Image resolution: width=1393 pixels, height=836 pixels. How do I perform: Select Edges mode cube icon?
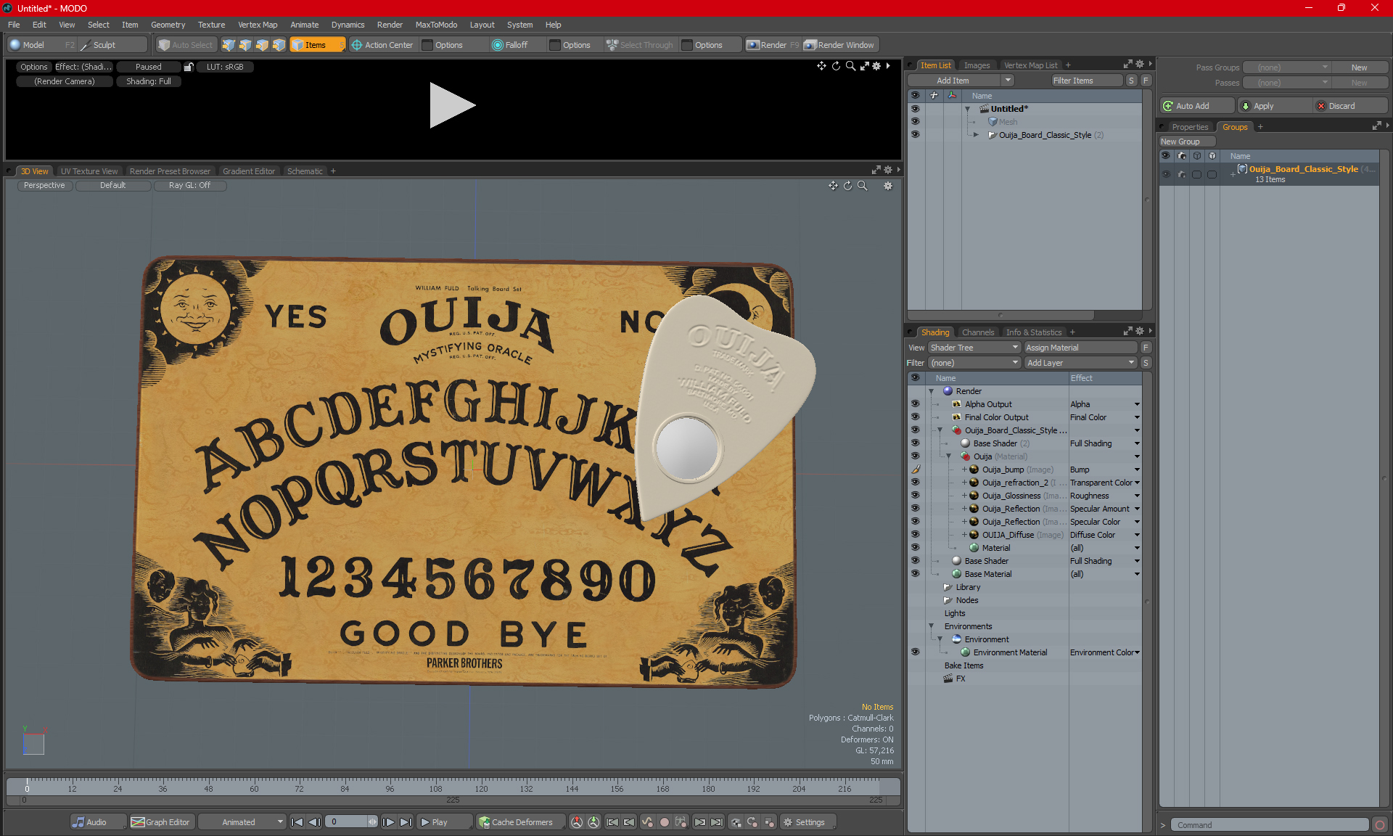coord(245,45)
